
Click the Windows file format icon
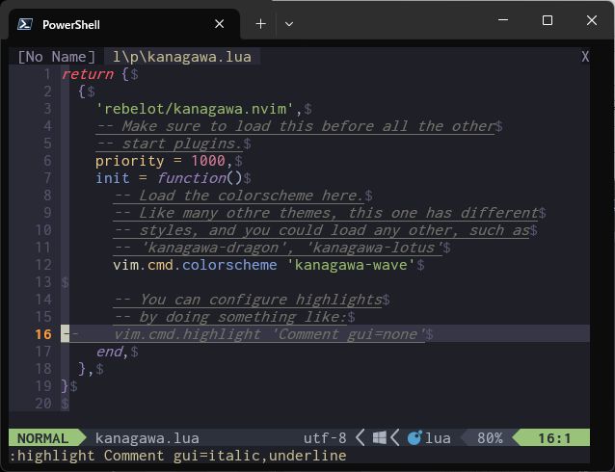tap(380, 438)
